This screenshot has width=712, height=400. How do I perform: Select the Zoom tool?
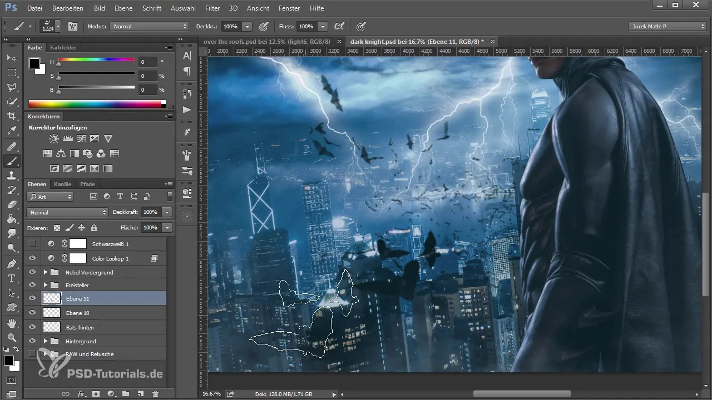click(12, 337)
